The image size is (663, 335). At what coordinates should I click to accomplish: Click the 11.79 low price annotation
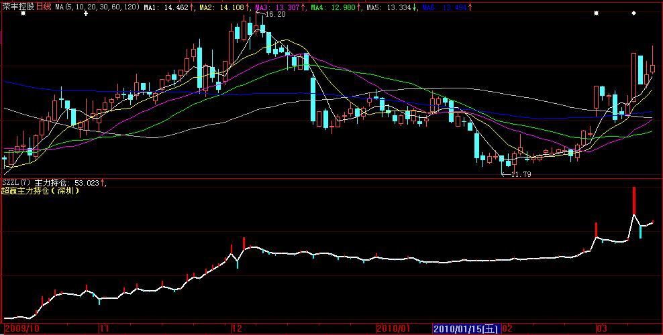(x=521, y=174)
